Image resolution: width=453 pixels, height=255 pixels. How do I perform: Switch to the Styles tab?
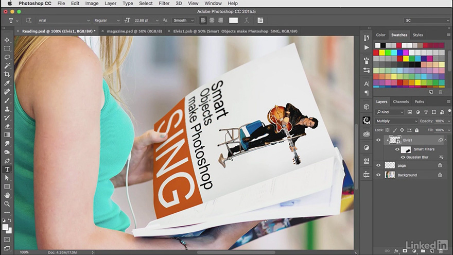[x=418, y=35]
